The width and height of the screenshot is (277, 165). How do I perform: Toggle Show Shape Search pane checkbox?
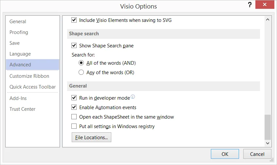click(x=74, y=45)
